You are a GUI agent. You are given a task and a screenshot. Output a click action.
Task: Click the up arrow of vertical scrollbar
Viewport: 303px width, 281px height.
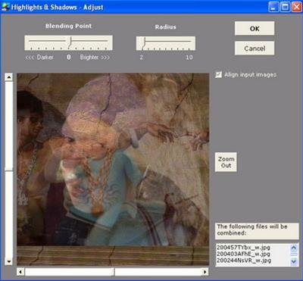pyautogui.click(x=9, y=77)
